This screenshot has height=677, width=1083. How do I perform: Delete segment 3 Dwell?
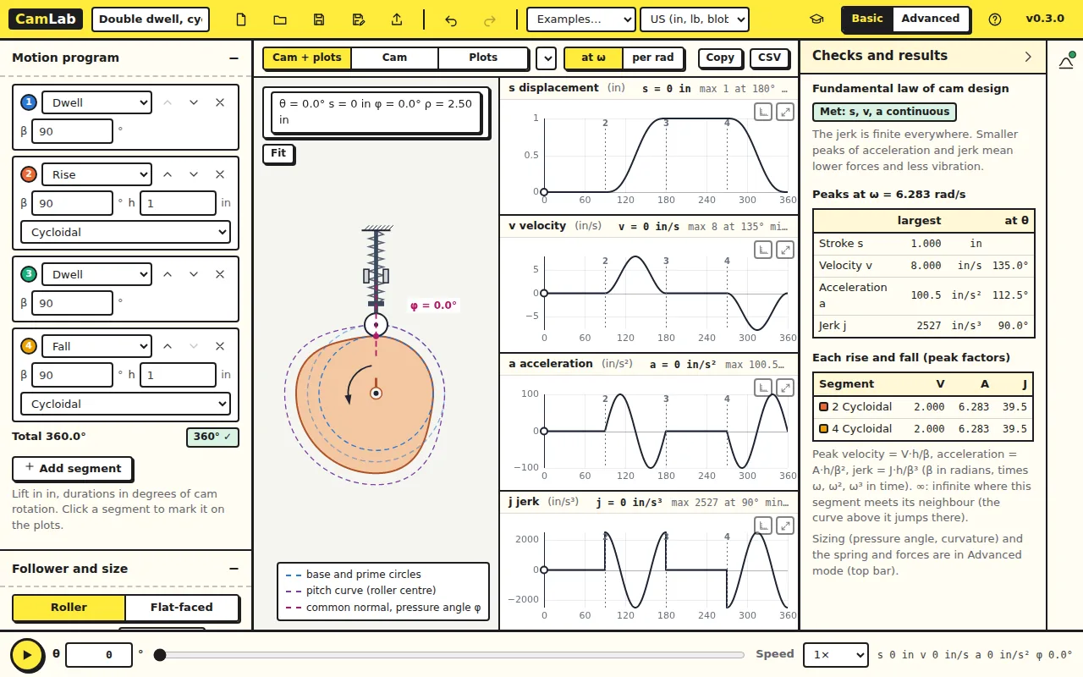click(x=220, y=274)
